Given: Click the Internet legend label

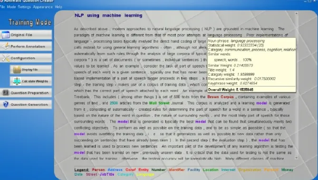Looking at the screenshot, I should (228, 170).
